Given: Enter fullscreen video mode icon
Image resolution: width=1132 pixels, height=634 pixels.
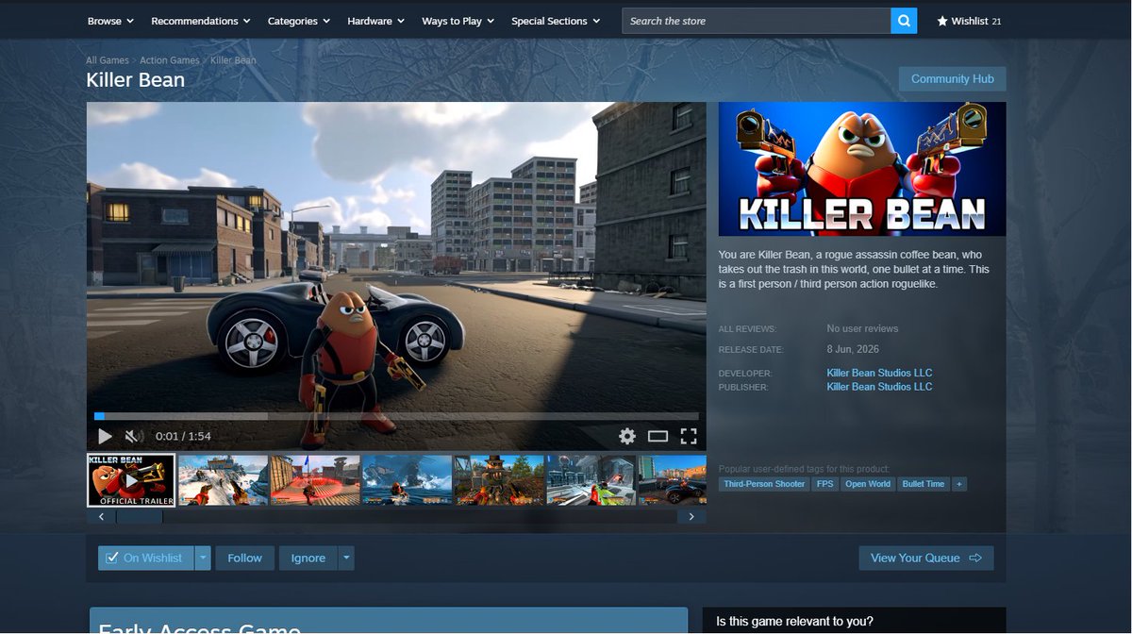Looking at the screenshot, I should 689,436.
